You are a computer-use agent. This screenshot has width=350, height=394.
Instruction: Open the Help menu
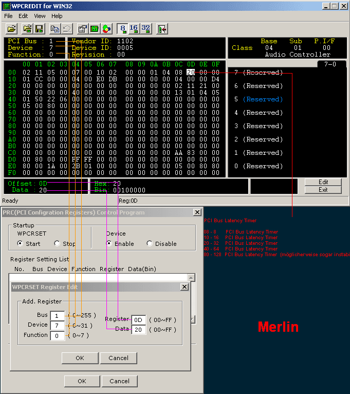click(x=57, y=16)
